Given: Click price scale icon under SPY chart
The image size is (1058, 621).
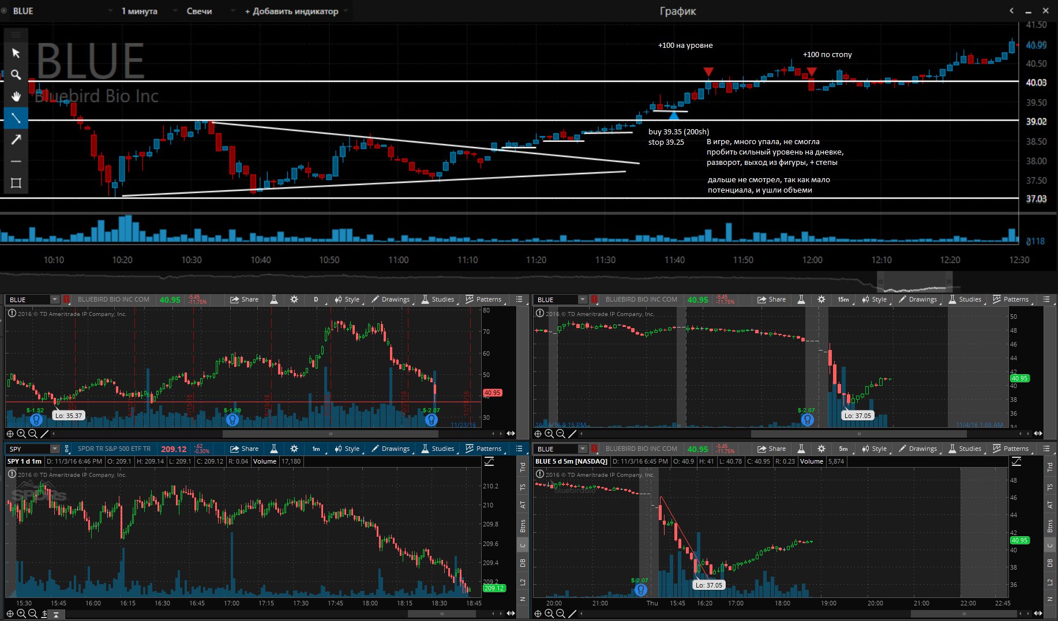Looking at the screenshot, I should click(x=44, y=614).
